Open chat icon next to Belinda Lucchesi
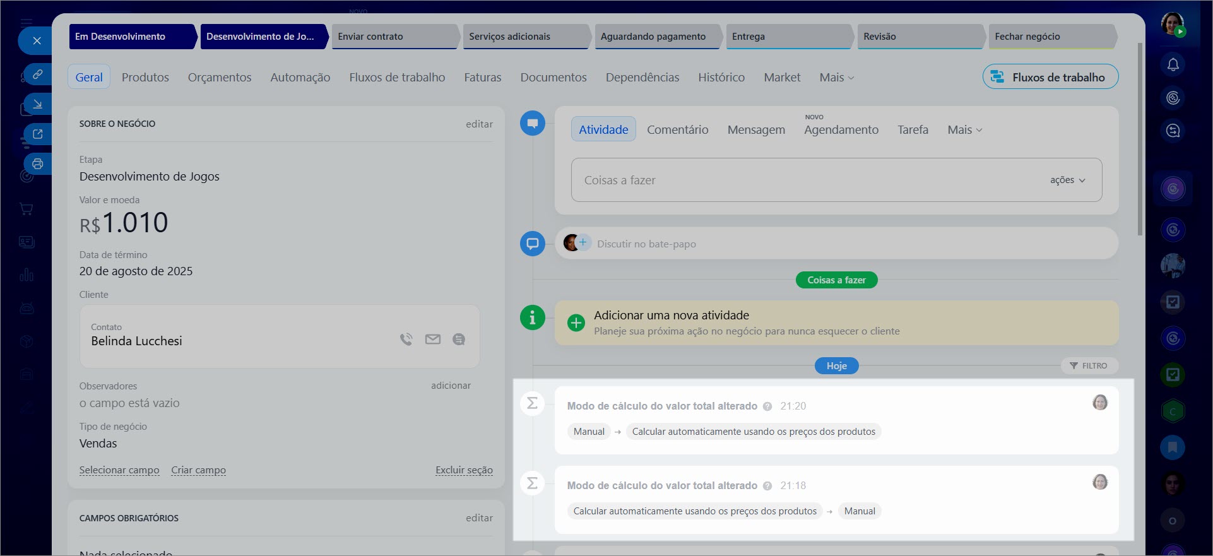Viewport: 1213px width, 556px height. pyautogui.click(x=459, y=340)
